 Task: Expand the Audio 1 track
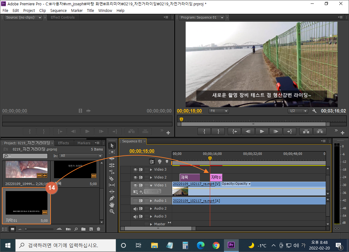click(x=151, y=201)
